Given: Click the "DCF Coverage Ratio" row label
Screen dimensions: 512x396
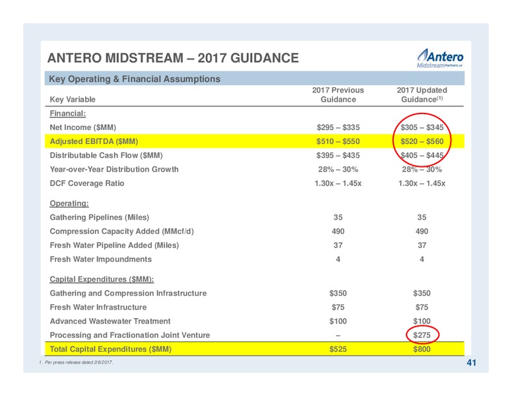Looking at the screenshot, I should 87,183.
